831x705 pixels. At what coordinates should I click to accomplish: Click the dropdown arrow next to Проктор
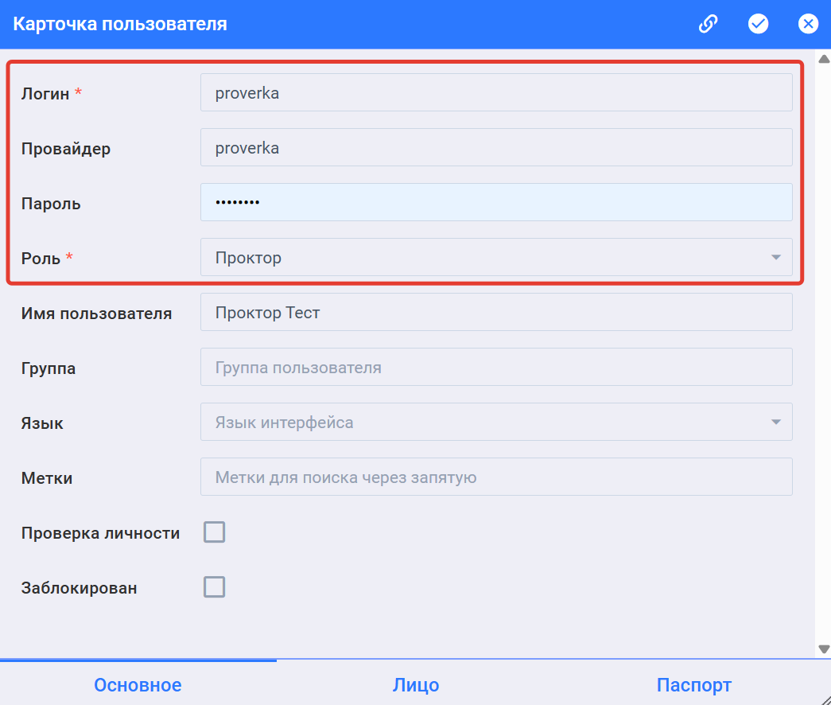pos(774,257)
